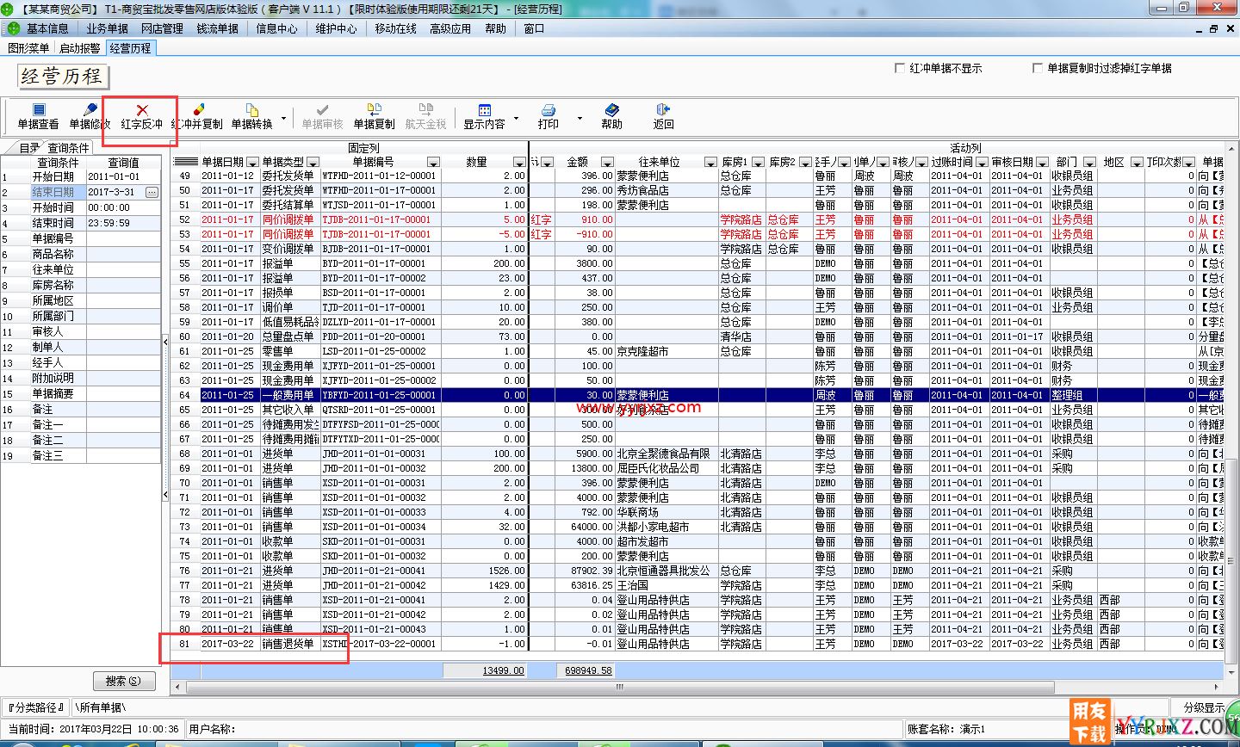The image size is (1240, 747).
Task: Click the ellipsis date picker beside 2017-3-31
Action: click(152, 192)
